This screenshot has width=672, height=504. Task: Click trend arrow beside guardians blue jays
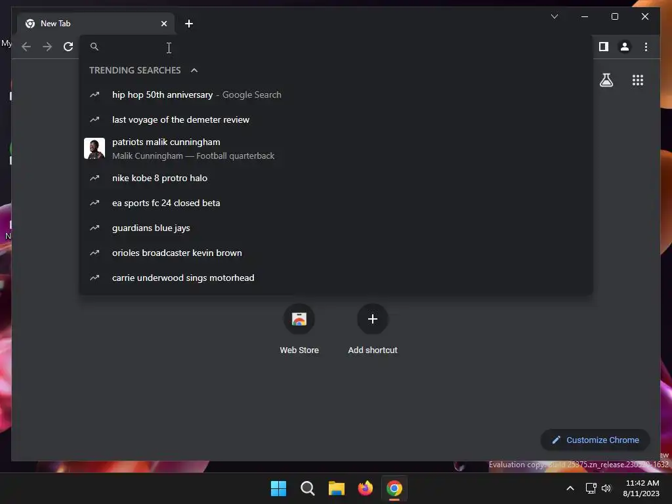point(94,228)
